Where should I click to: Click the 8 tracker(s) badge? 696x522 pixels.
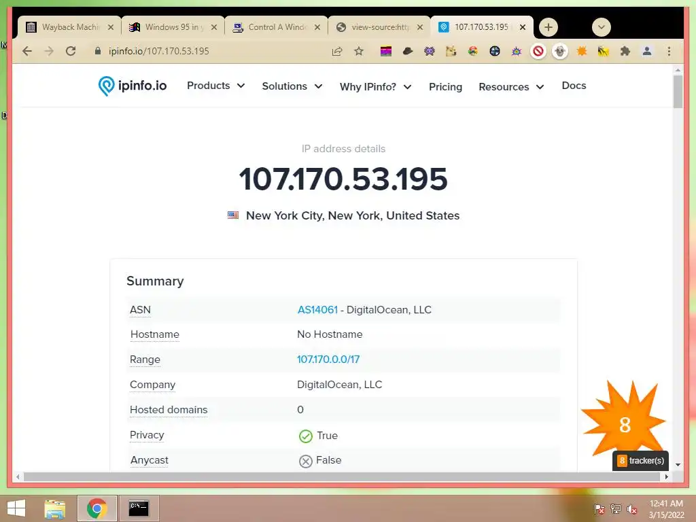pos(640,461)
